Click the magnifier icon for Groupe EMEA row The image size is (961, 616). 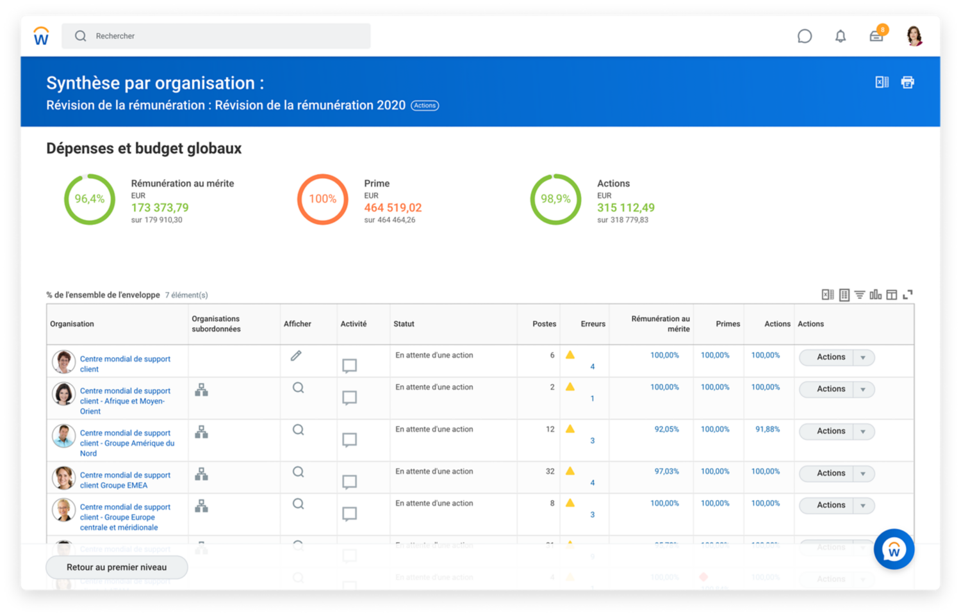click(x=298, y=472)
